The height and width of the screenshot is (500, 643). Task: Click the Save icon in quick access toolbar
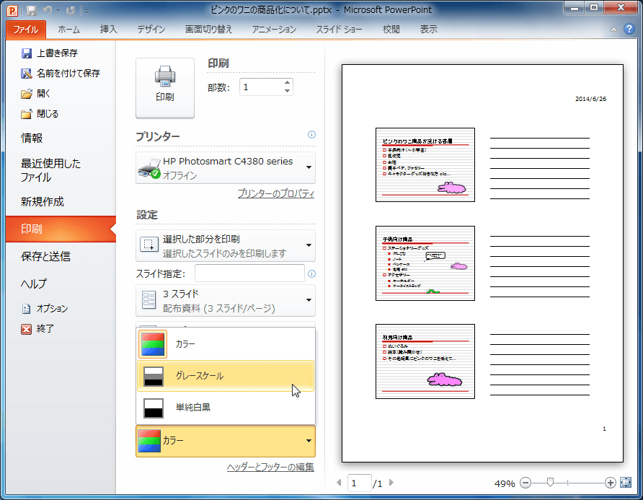(x=32, y=10)
